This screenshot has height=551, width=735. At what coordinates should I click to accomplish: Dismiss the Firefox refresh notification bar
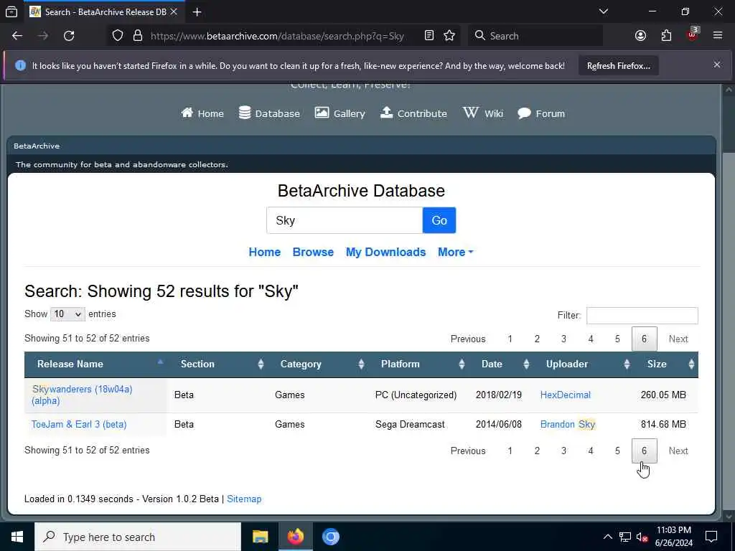tap(717, 65)
